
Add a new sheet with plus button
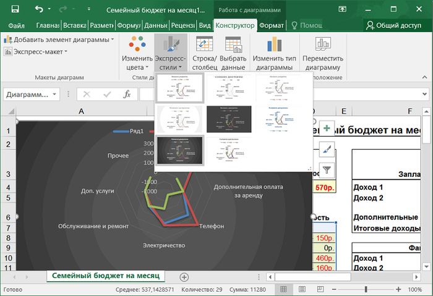(x=184, y=276)
